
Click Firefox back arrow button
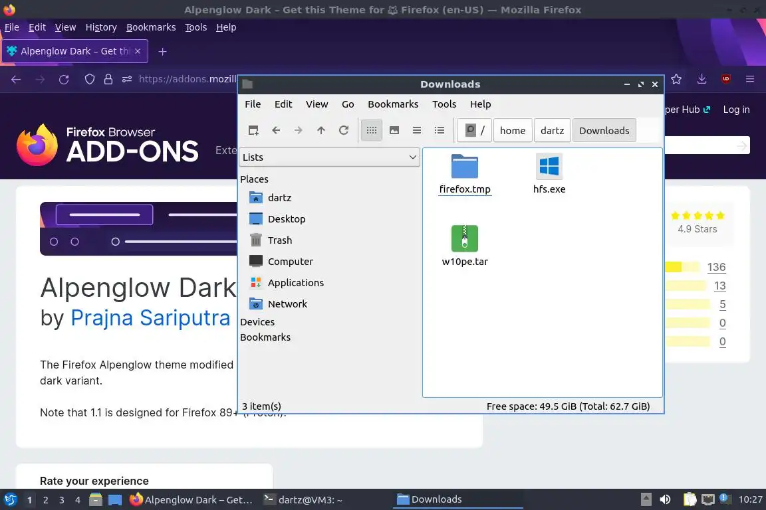click(x=16, y=79)
